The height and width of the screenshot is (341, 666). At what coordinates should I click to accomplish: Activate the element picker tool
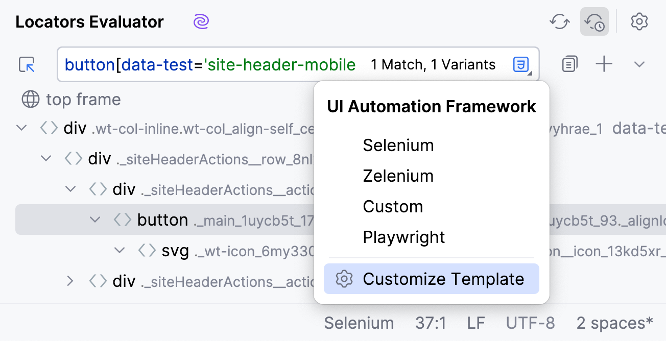26,64
